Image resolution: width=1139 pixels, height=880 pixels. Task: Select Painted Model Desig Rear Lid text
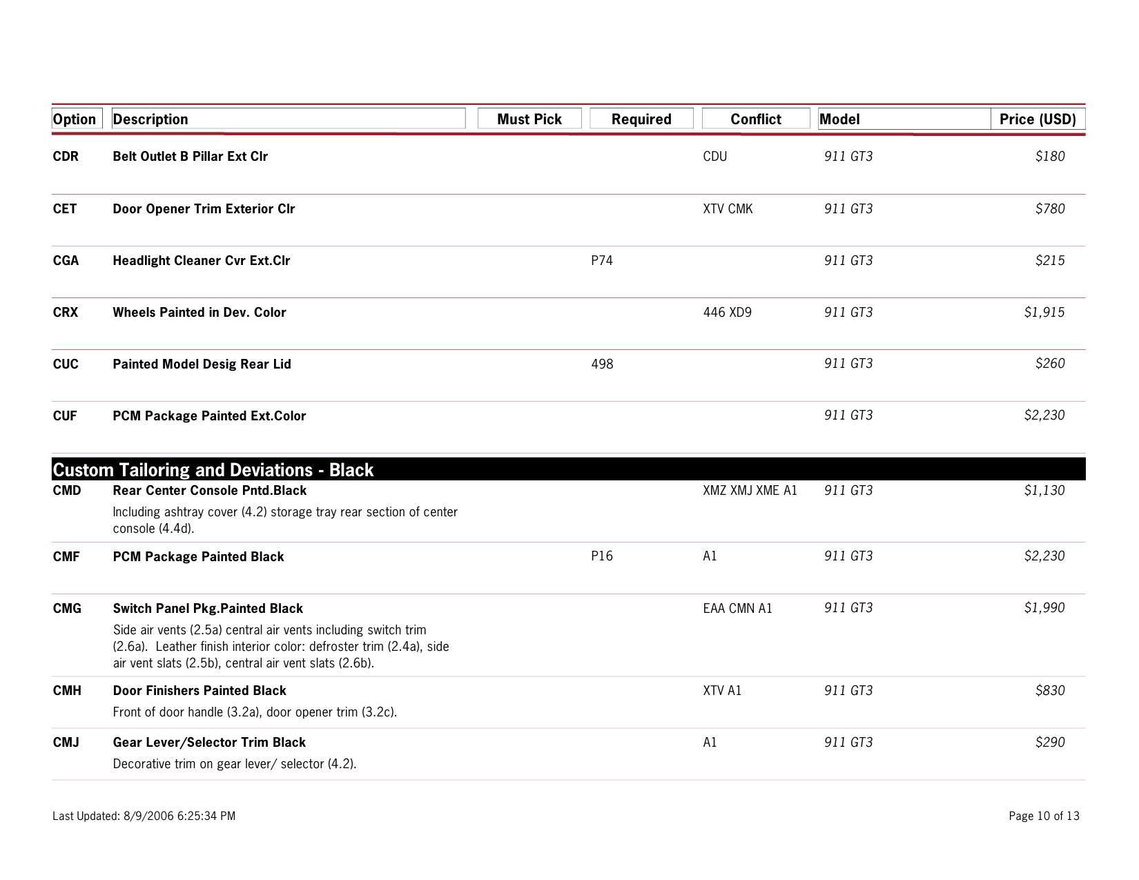(202, 364)
